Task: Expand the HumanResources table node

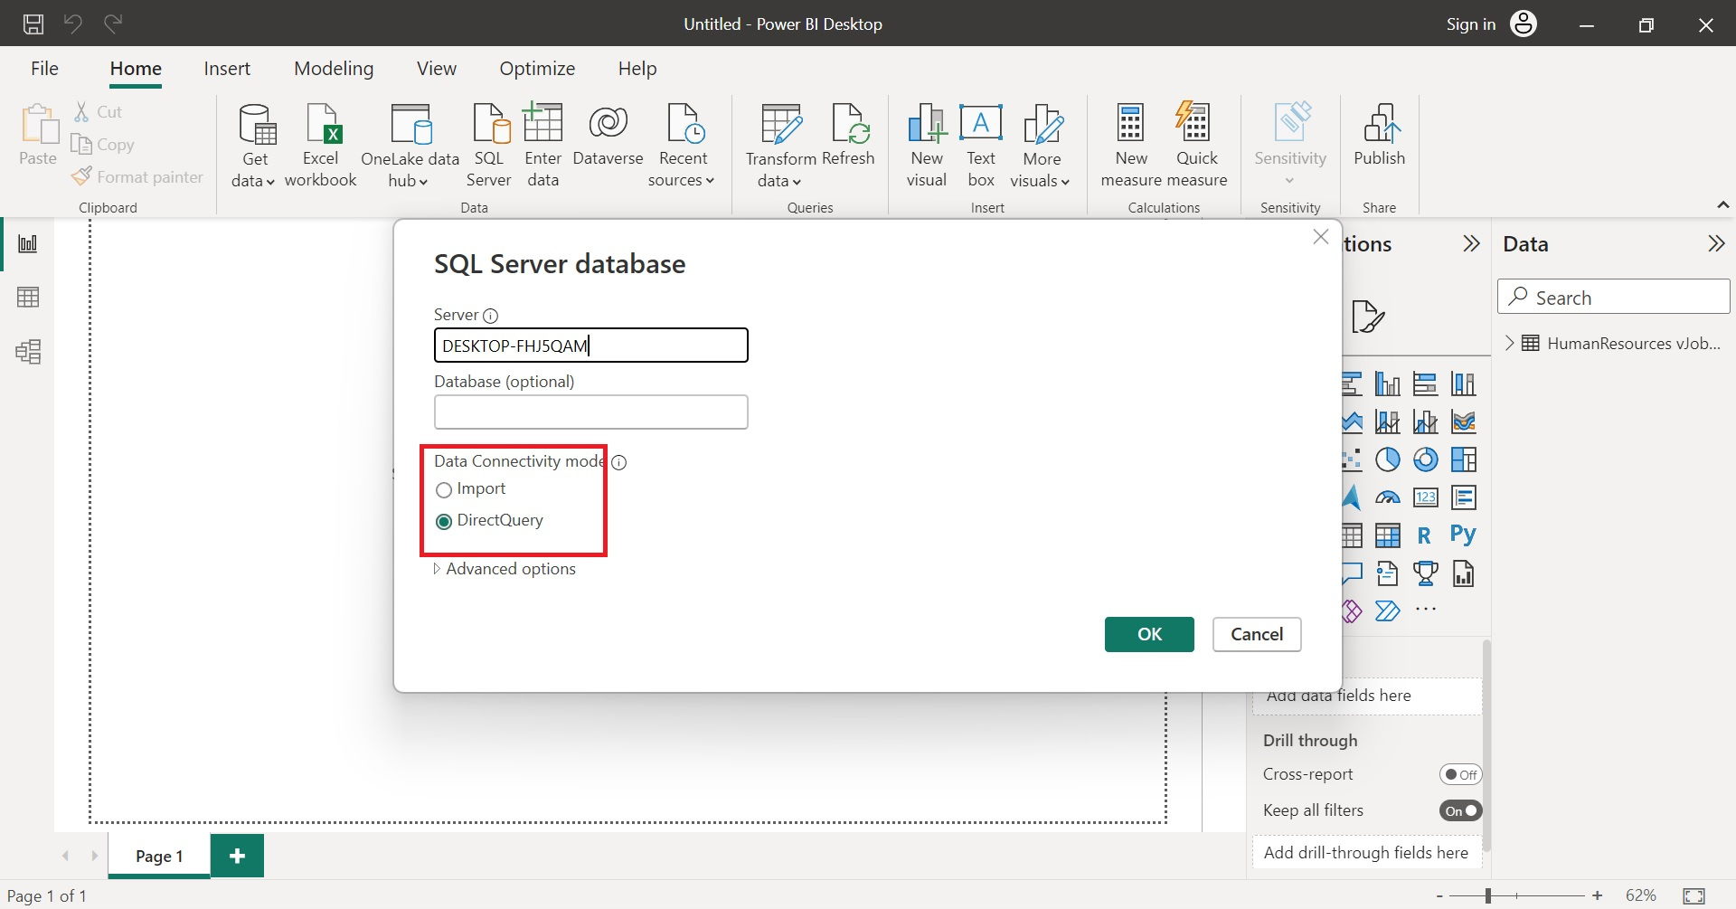Action: [1509, 344]
